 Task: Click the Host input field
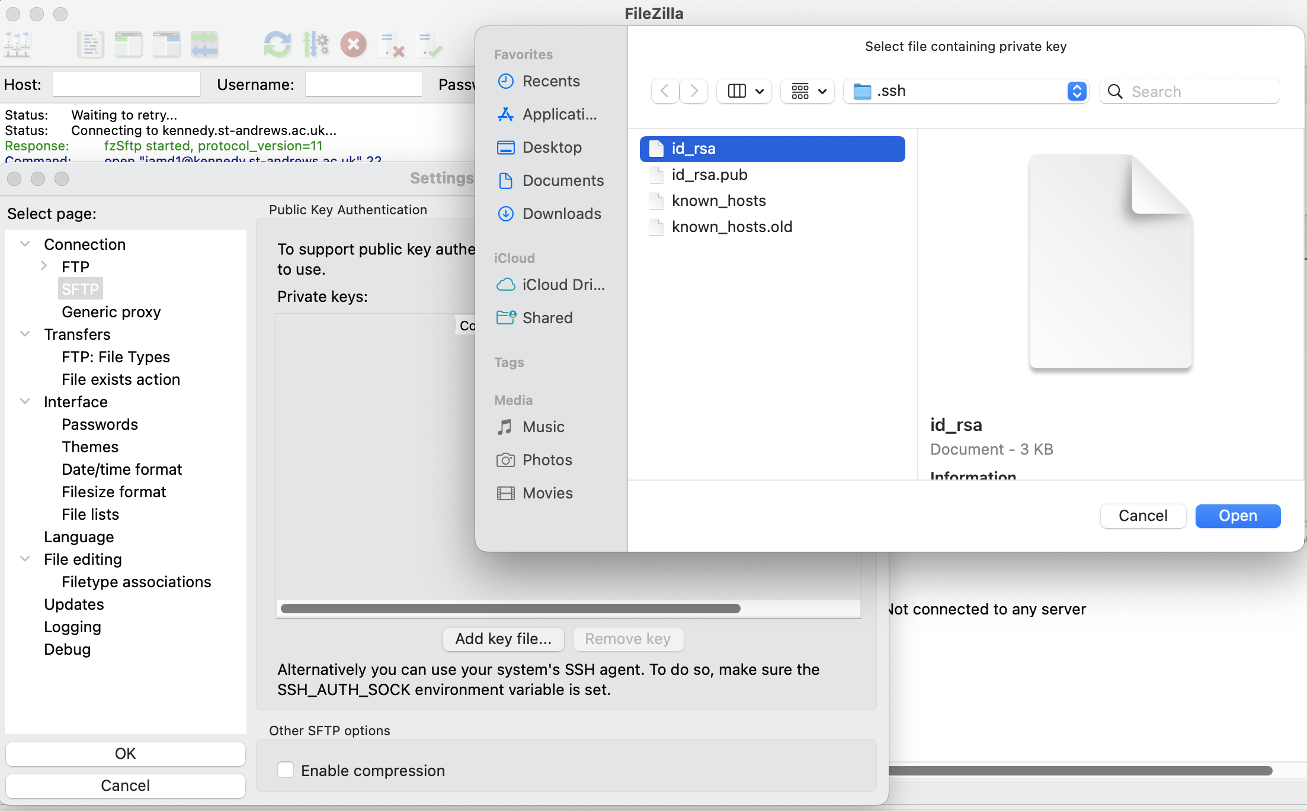tap(127, 84)
